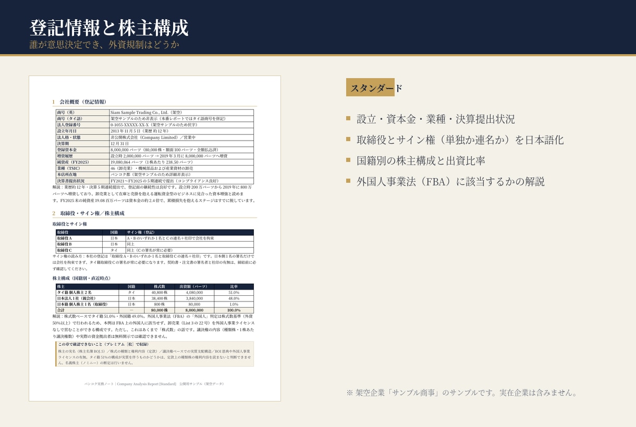Image resolution: width=636 pixels, height=427 pixels.
Task: Click section heading 1 会社概要（登記情報）
Action: coord(79,102)
